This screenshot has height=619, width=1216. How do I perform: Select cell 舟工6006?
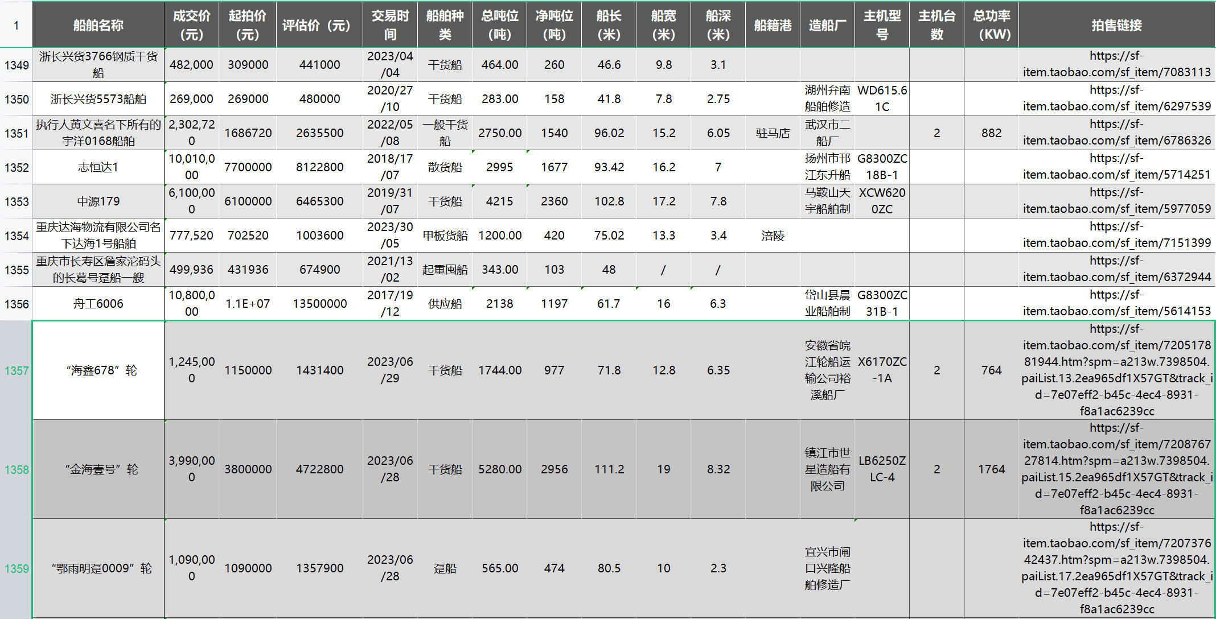pos(98,304)
